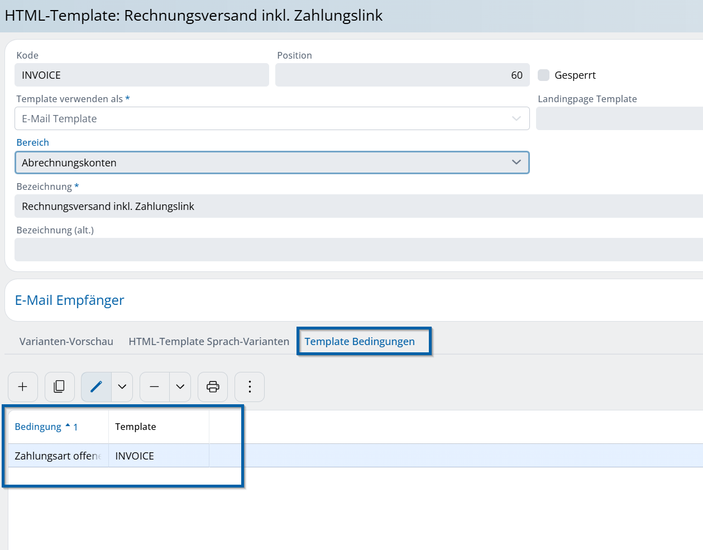This screenshot has height=550, width=703.
Task: Click the Landingpage Template field
Action: point(619,119)
